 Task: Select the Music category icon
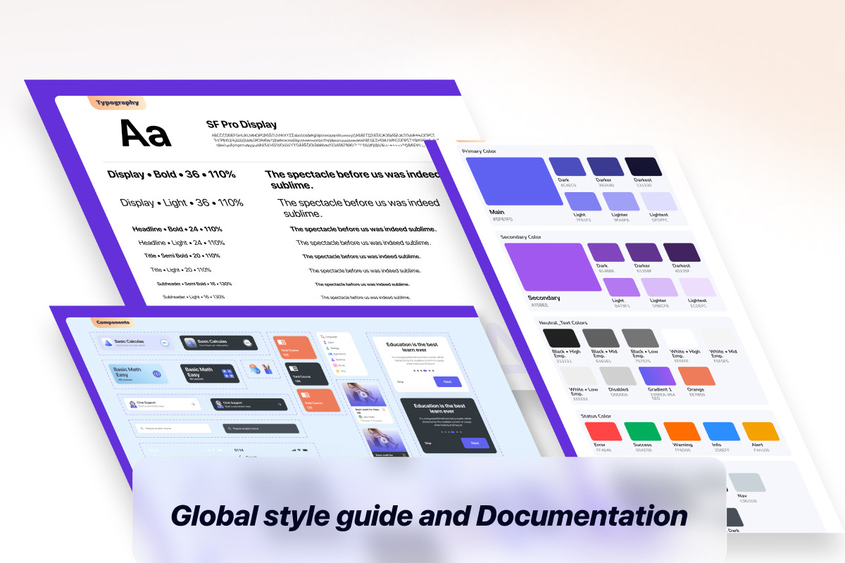point(335,365)
